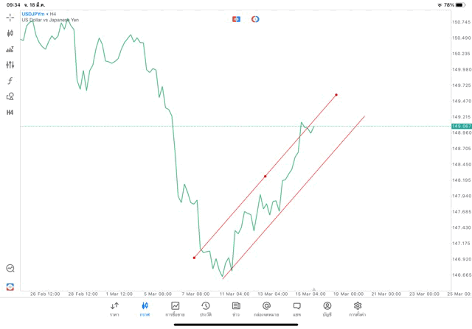The image size is (472, 329).
Task: Open the การตั้งค่า settings tab
Action: point(358,309)
